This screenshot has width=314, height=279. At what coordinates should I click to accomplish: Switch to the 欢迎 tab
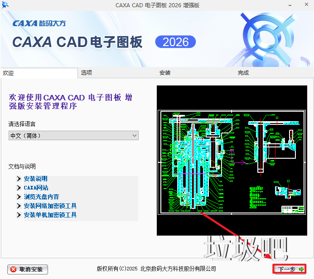(x=9, y=73)
